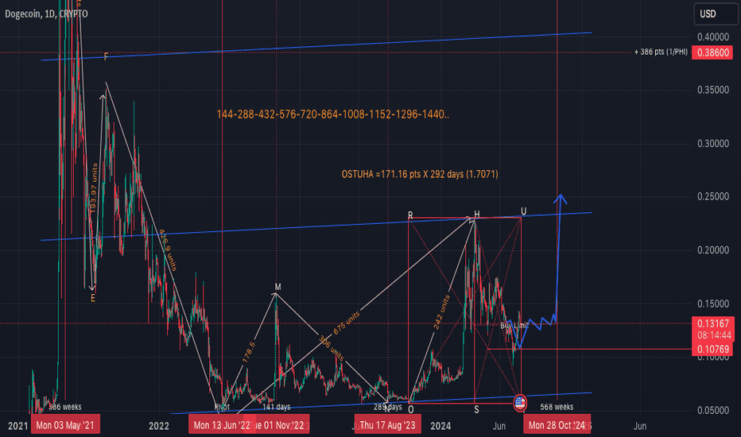Click the OSTUHA =171.16 pts annotation

tap(420, 174)
